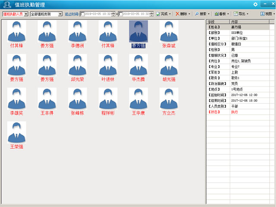
Task: Click the end date-time field
Action: click(136, 14)
